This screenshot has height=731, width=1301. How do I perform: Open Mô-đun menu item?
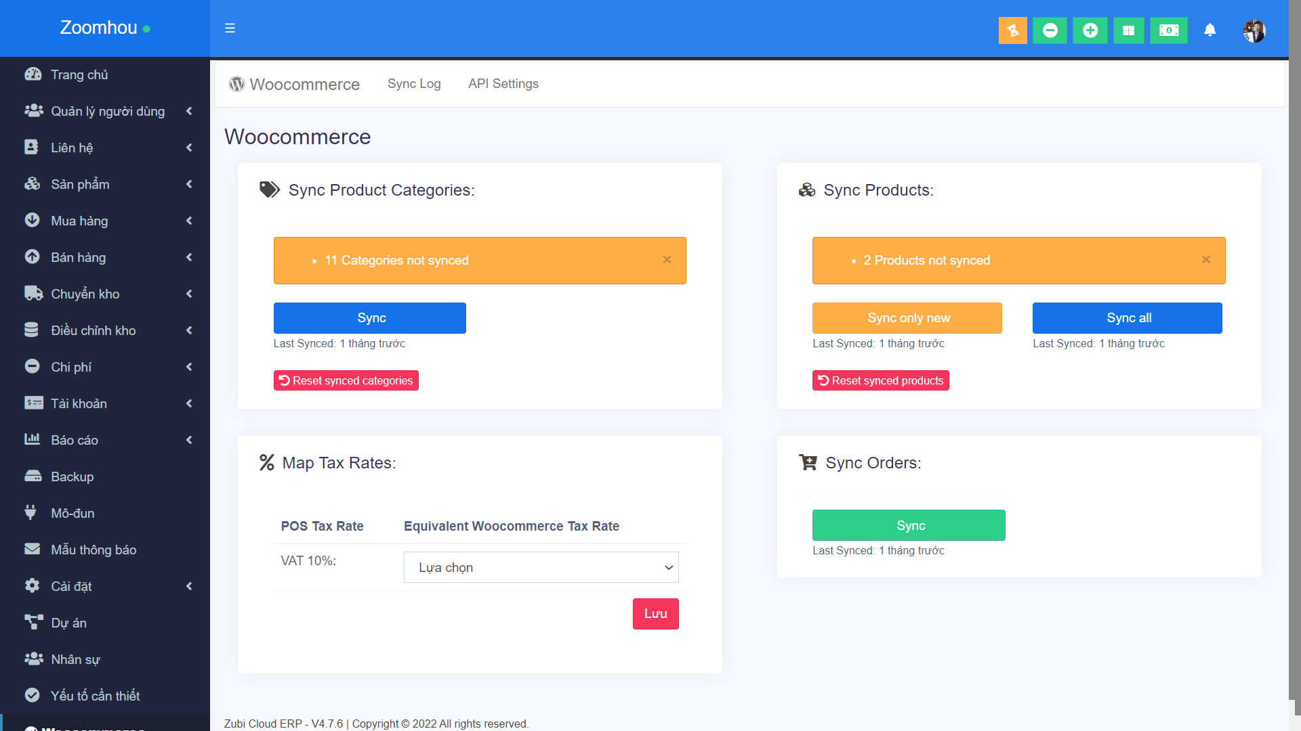click(x=105, y=513)
